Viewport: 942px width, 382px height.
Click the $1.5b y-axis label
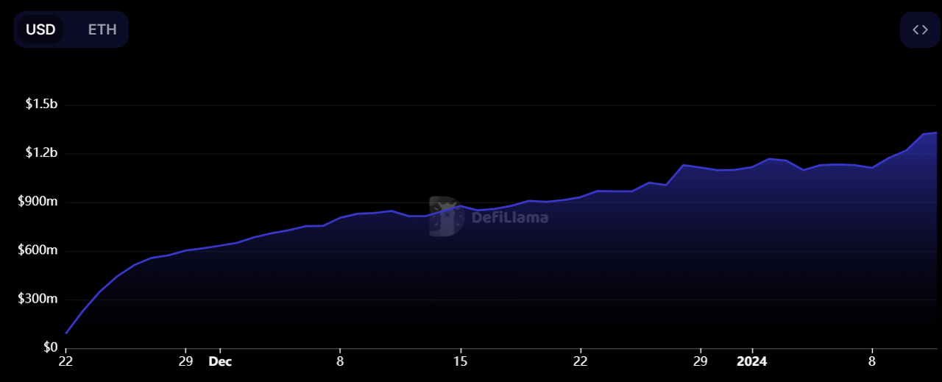[x=41, y=104]
